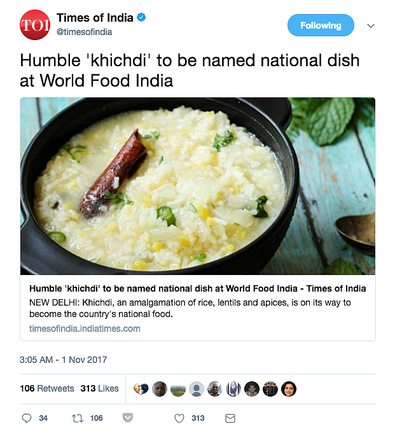Click the Pocket save icon
This screenshot has height=438, width=395.
tap(128, 418)
